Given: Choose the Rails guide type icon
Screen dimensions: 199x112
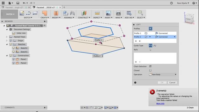Looking at the screenshot, I should [150, 45].
